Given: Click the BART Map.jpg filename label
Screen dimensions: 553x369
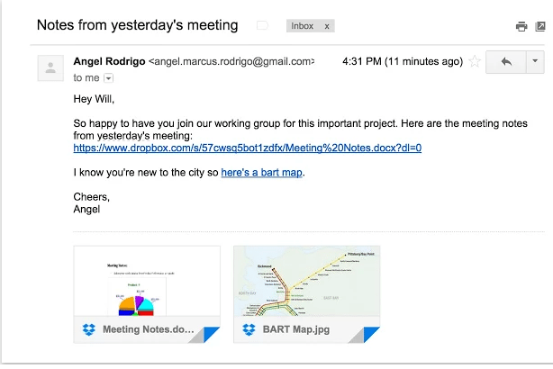Looking at the screenshot, I should pos(296,329).
